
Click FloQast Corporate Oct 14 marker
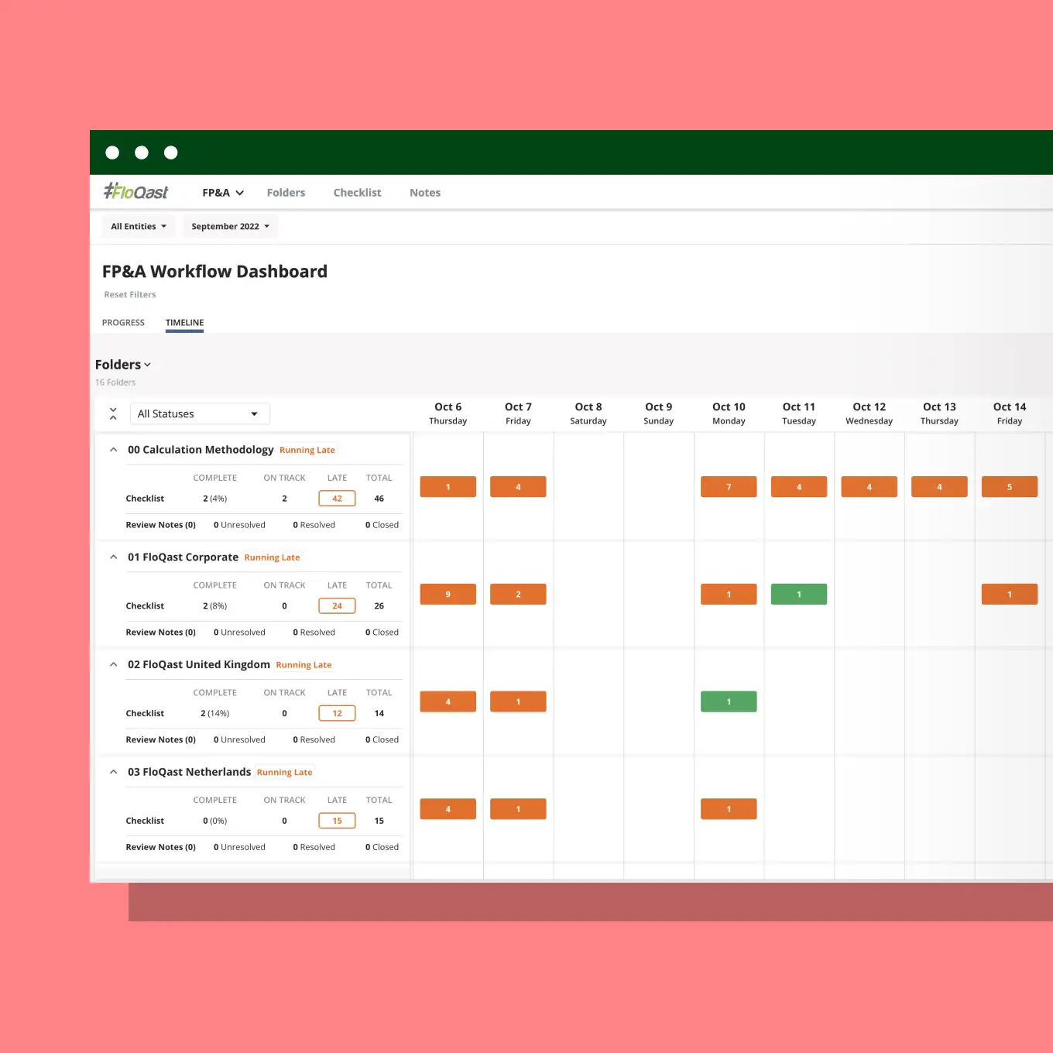pos(1010,594)
